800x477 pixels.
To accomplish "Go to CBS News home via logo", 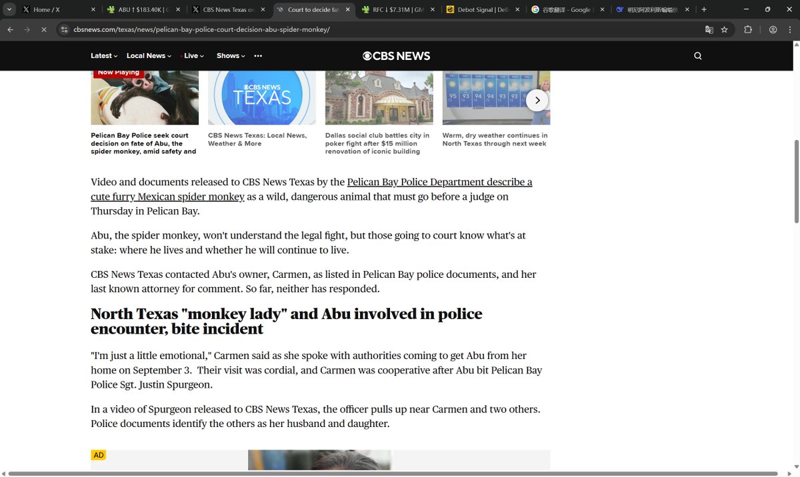I will tap(396, 56).
